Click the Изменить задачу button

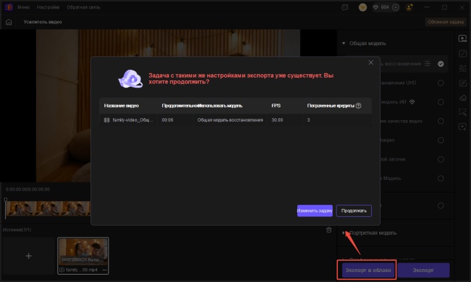315,210
